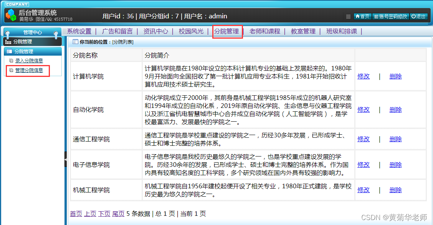Screen dimensions: 433x225
Task: Open the 录入分院信息 link
Action: (29, 60)
